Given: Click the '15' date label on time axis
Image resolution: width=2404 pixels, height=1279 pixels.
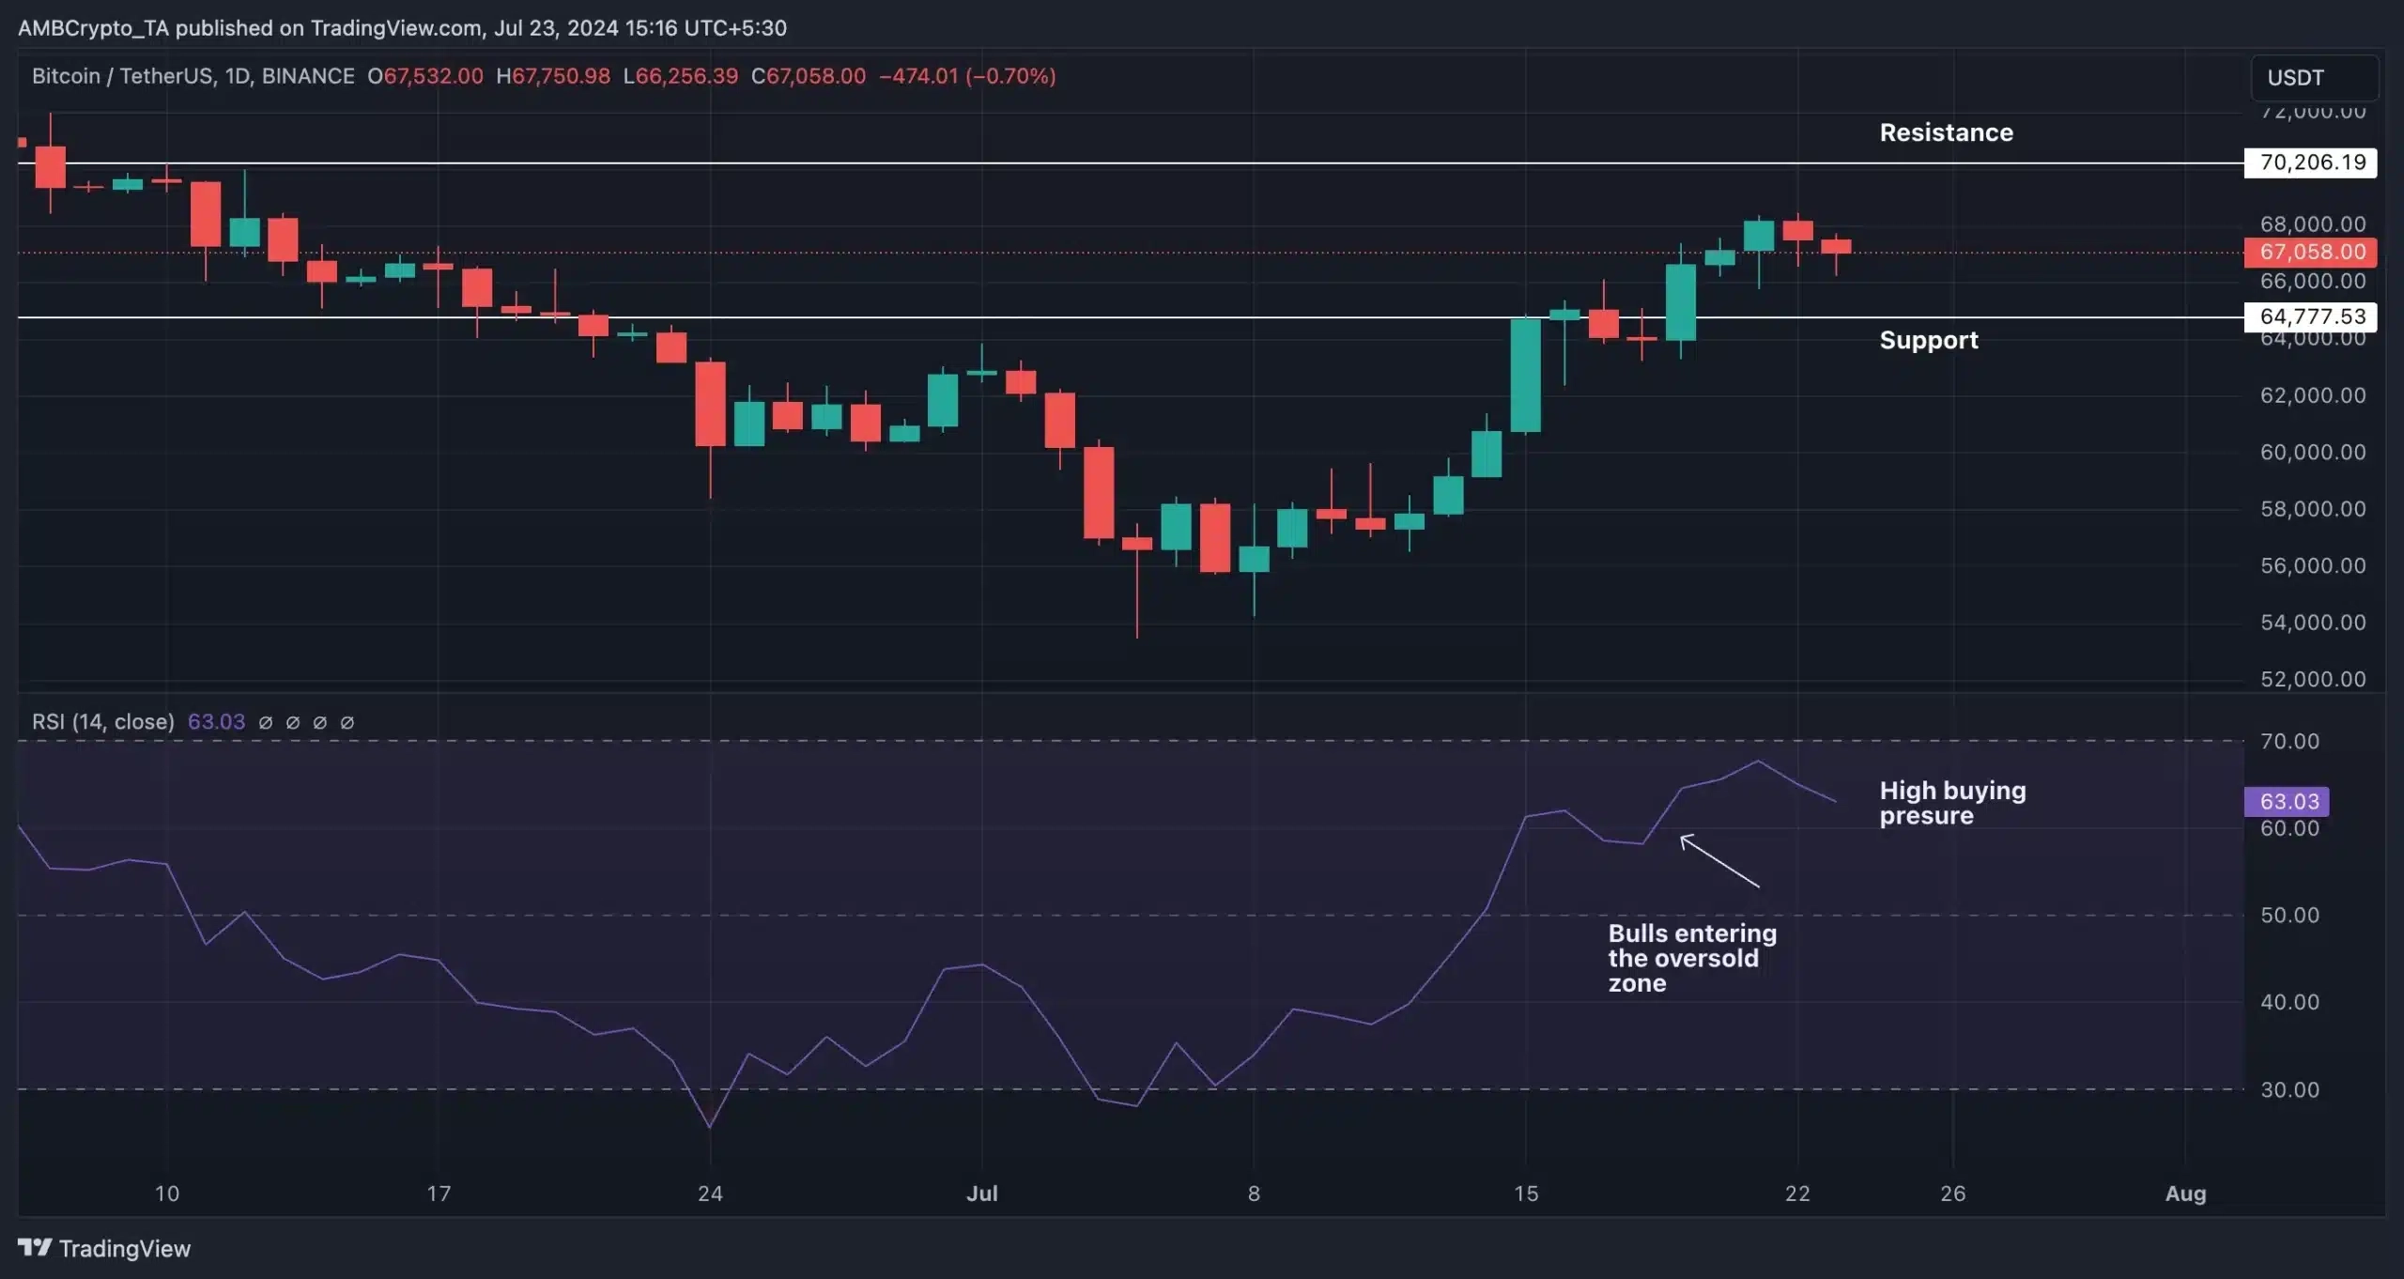Looking at the screenshot, I should coord(1526,1194).
